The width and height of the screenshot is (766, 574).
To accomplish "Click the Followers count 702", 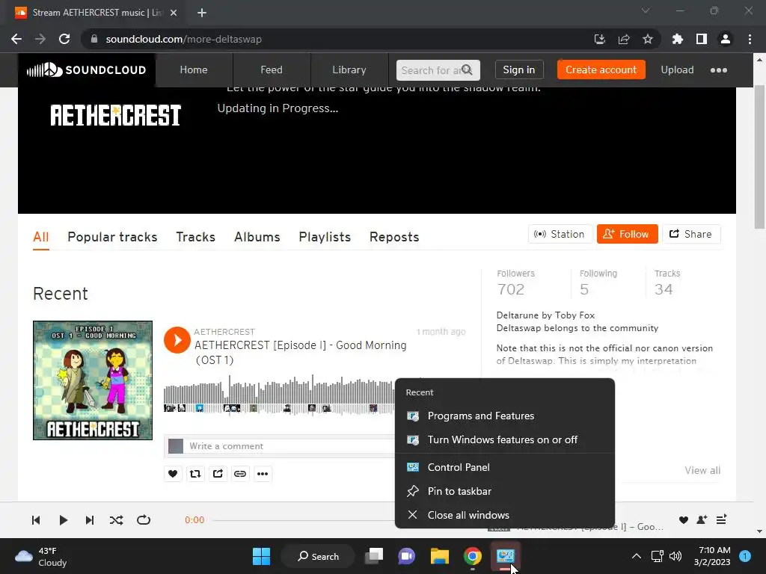I will 511,289.
